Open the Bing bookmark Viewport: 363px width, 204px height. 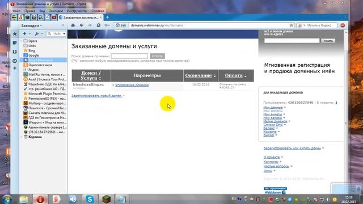tap(32, 50)
